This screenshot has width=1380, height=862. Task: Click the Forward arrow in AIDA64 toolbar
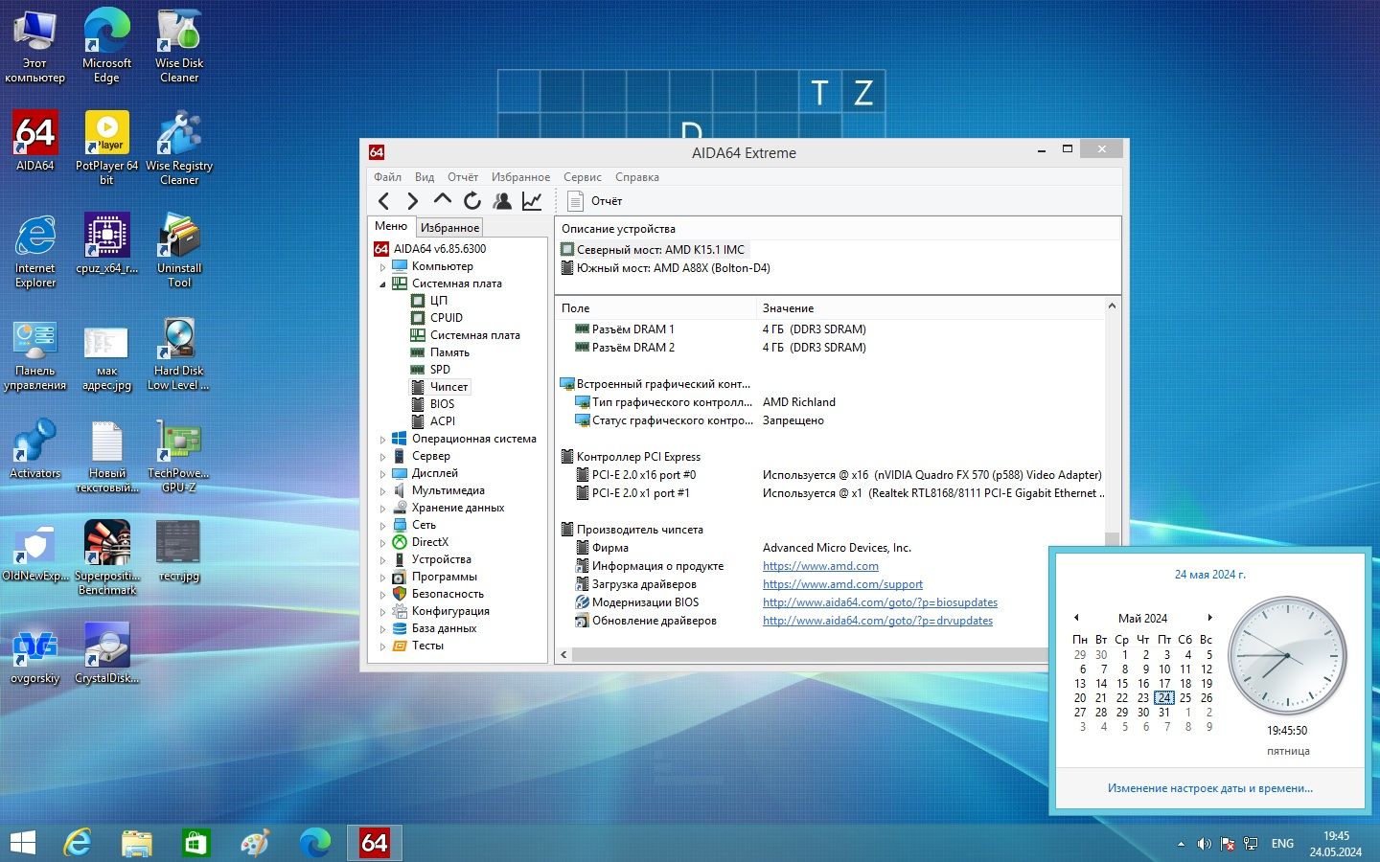413,201
